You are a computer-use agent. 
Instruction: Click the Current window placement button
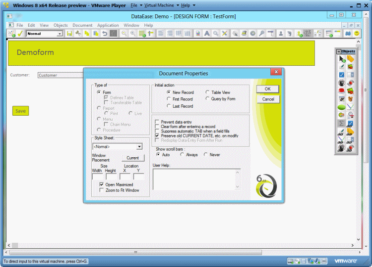(132, 158)
